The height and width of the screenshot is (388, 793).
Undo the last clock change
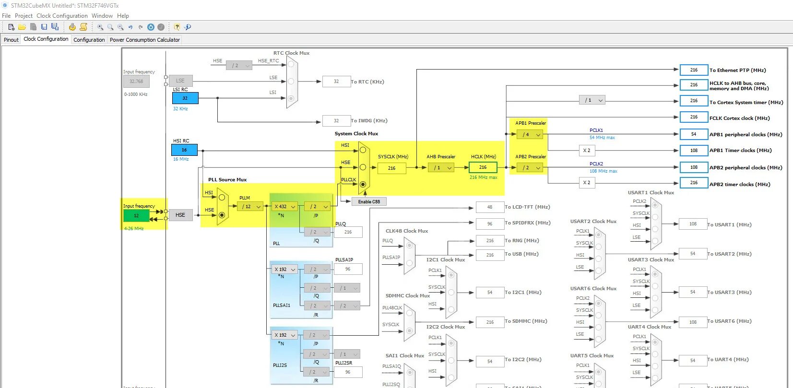point(130,27)
